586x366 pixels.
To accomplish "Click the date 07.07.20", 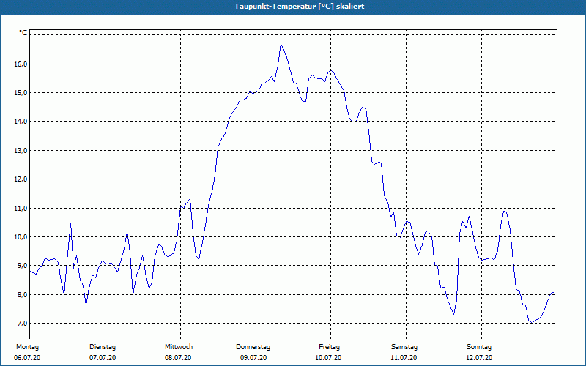I will coord(103,358).
